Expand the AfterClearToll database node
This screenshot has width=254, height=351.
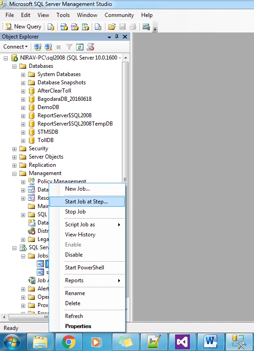tap(23, 91)
